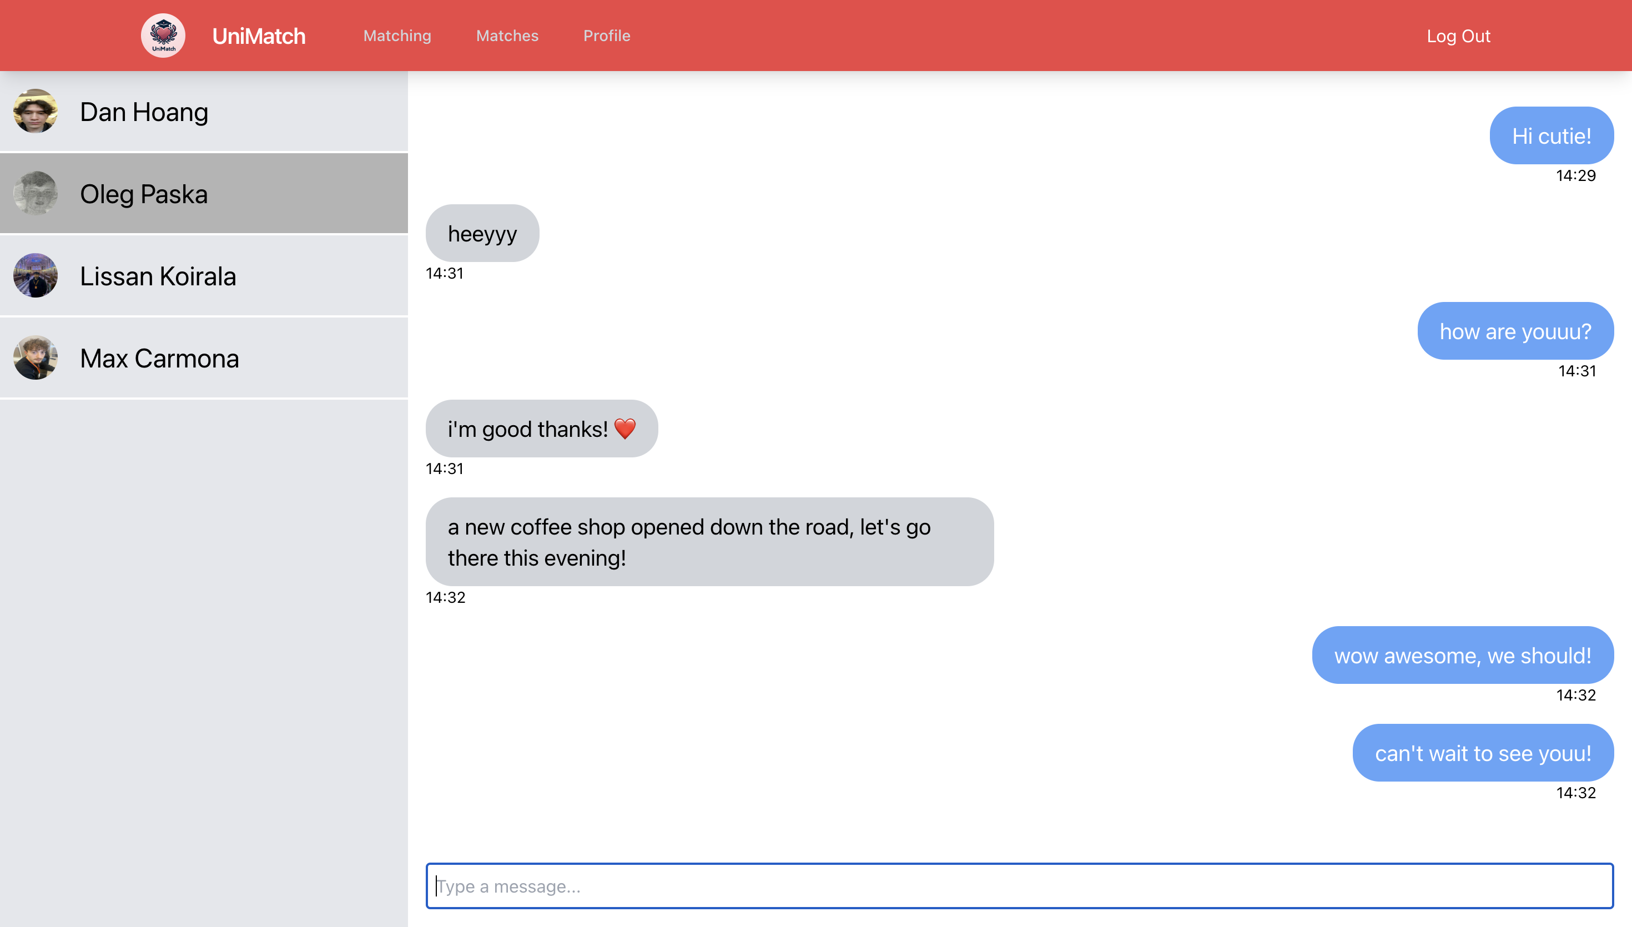
Task: Click the UniMatch heart logo icon
Action: pos(163,36)
